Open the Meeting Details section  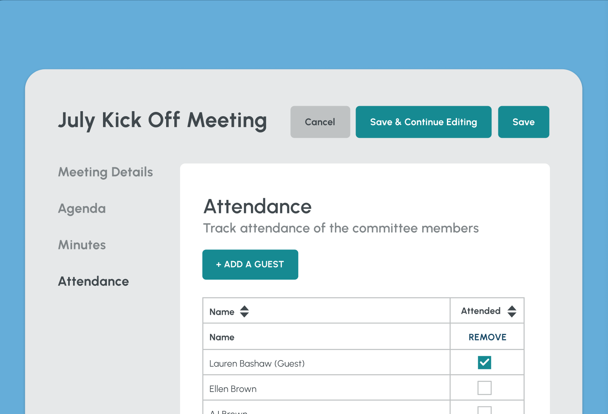(x=105, y=172)
